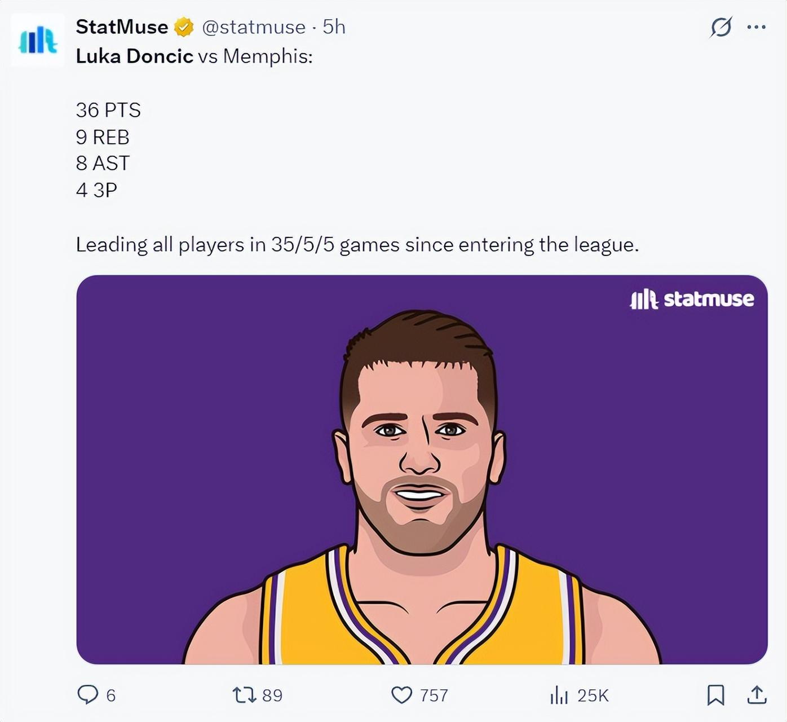This screenshot has width=787, height=722.
Task: Click the reply speech bubble icon
Action: pyautogui.click(x=87, y=694)
